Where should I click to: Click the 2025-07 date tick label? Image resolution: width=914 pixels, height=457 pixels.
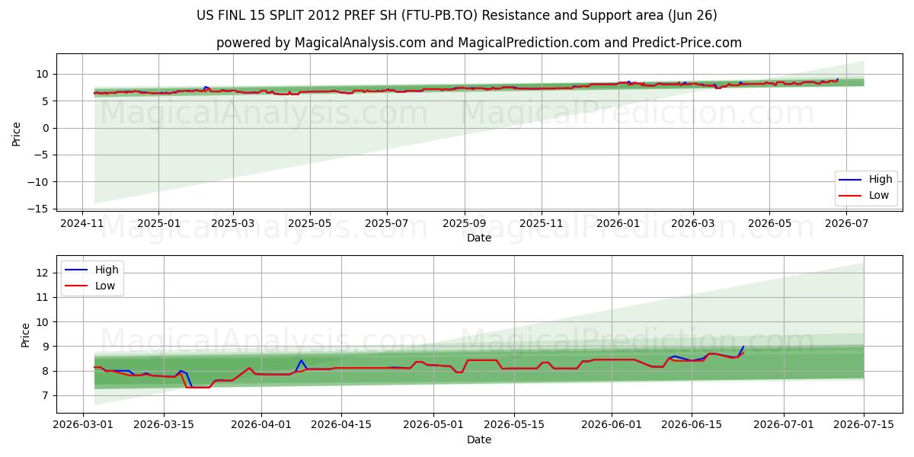(386, 224)
